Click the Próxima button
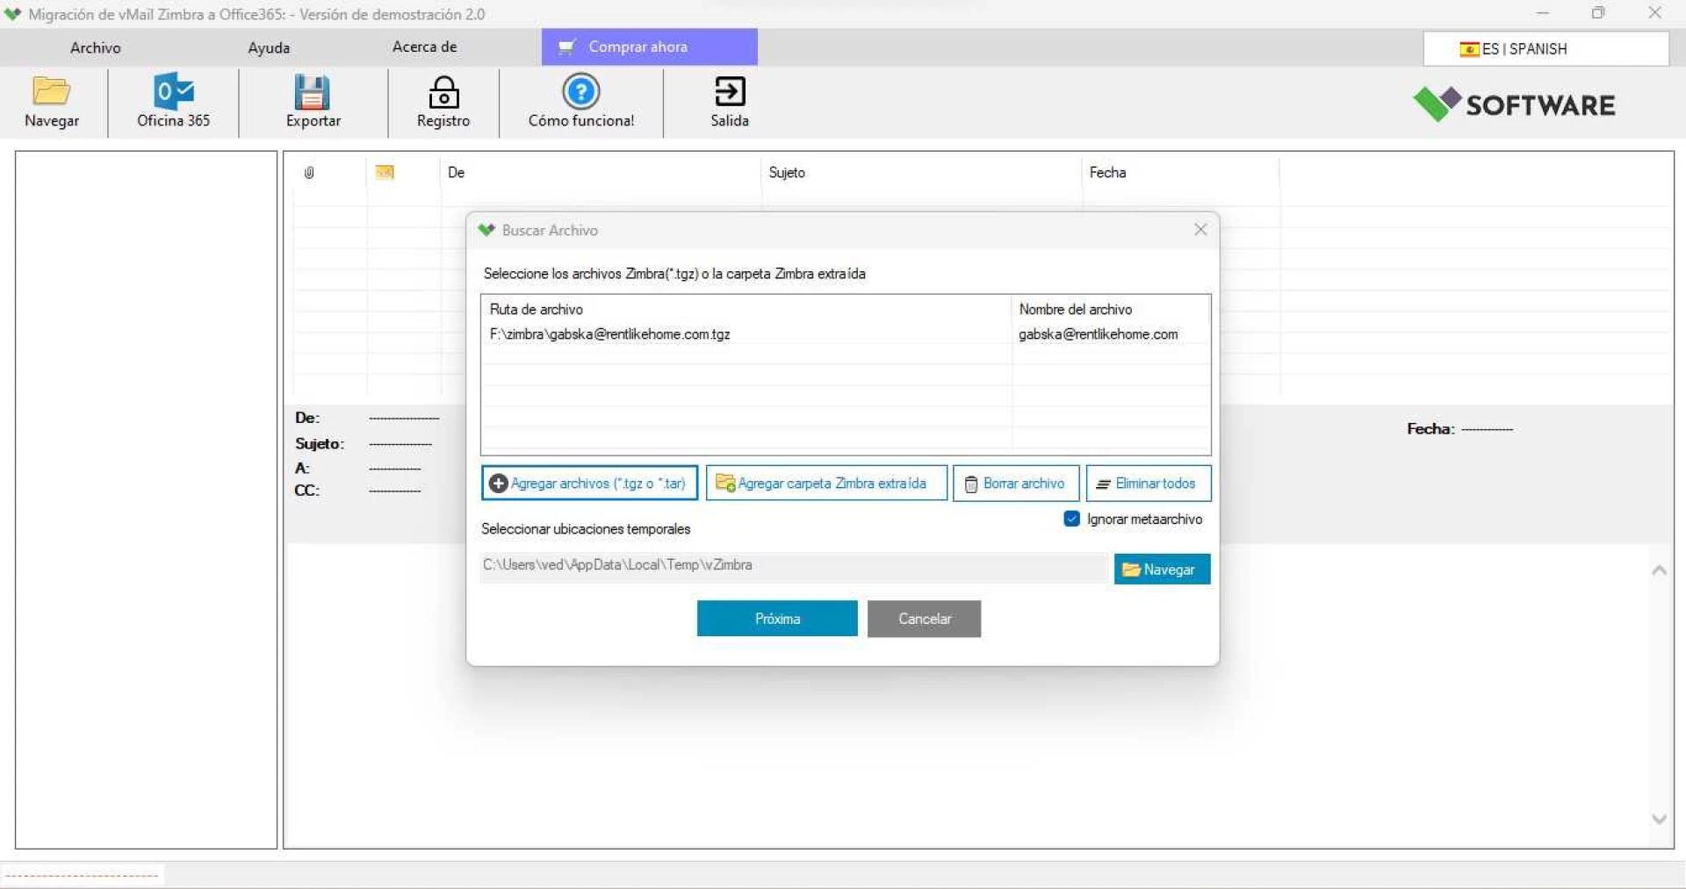 776,619
